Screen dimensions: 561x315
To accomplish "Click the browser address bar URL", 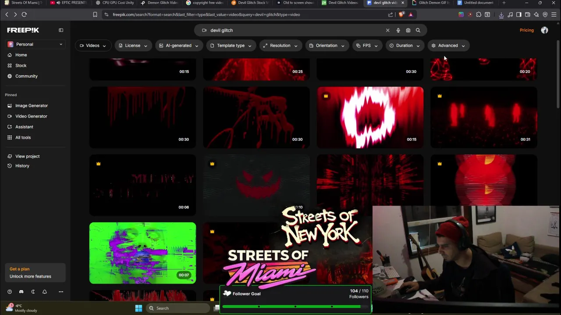I will [206, 14].
